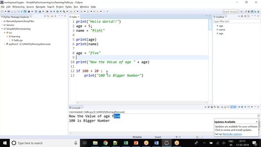Click File Explorer icon in Windows taskbar
261x147 pixels.
point(95,143)
